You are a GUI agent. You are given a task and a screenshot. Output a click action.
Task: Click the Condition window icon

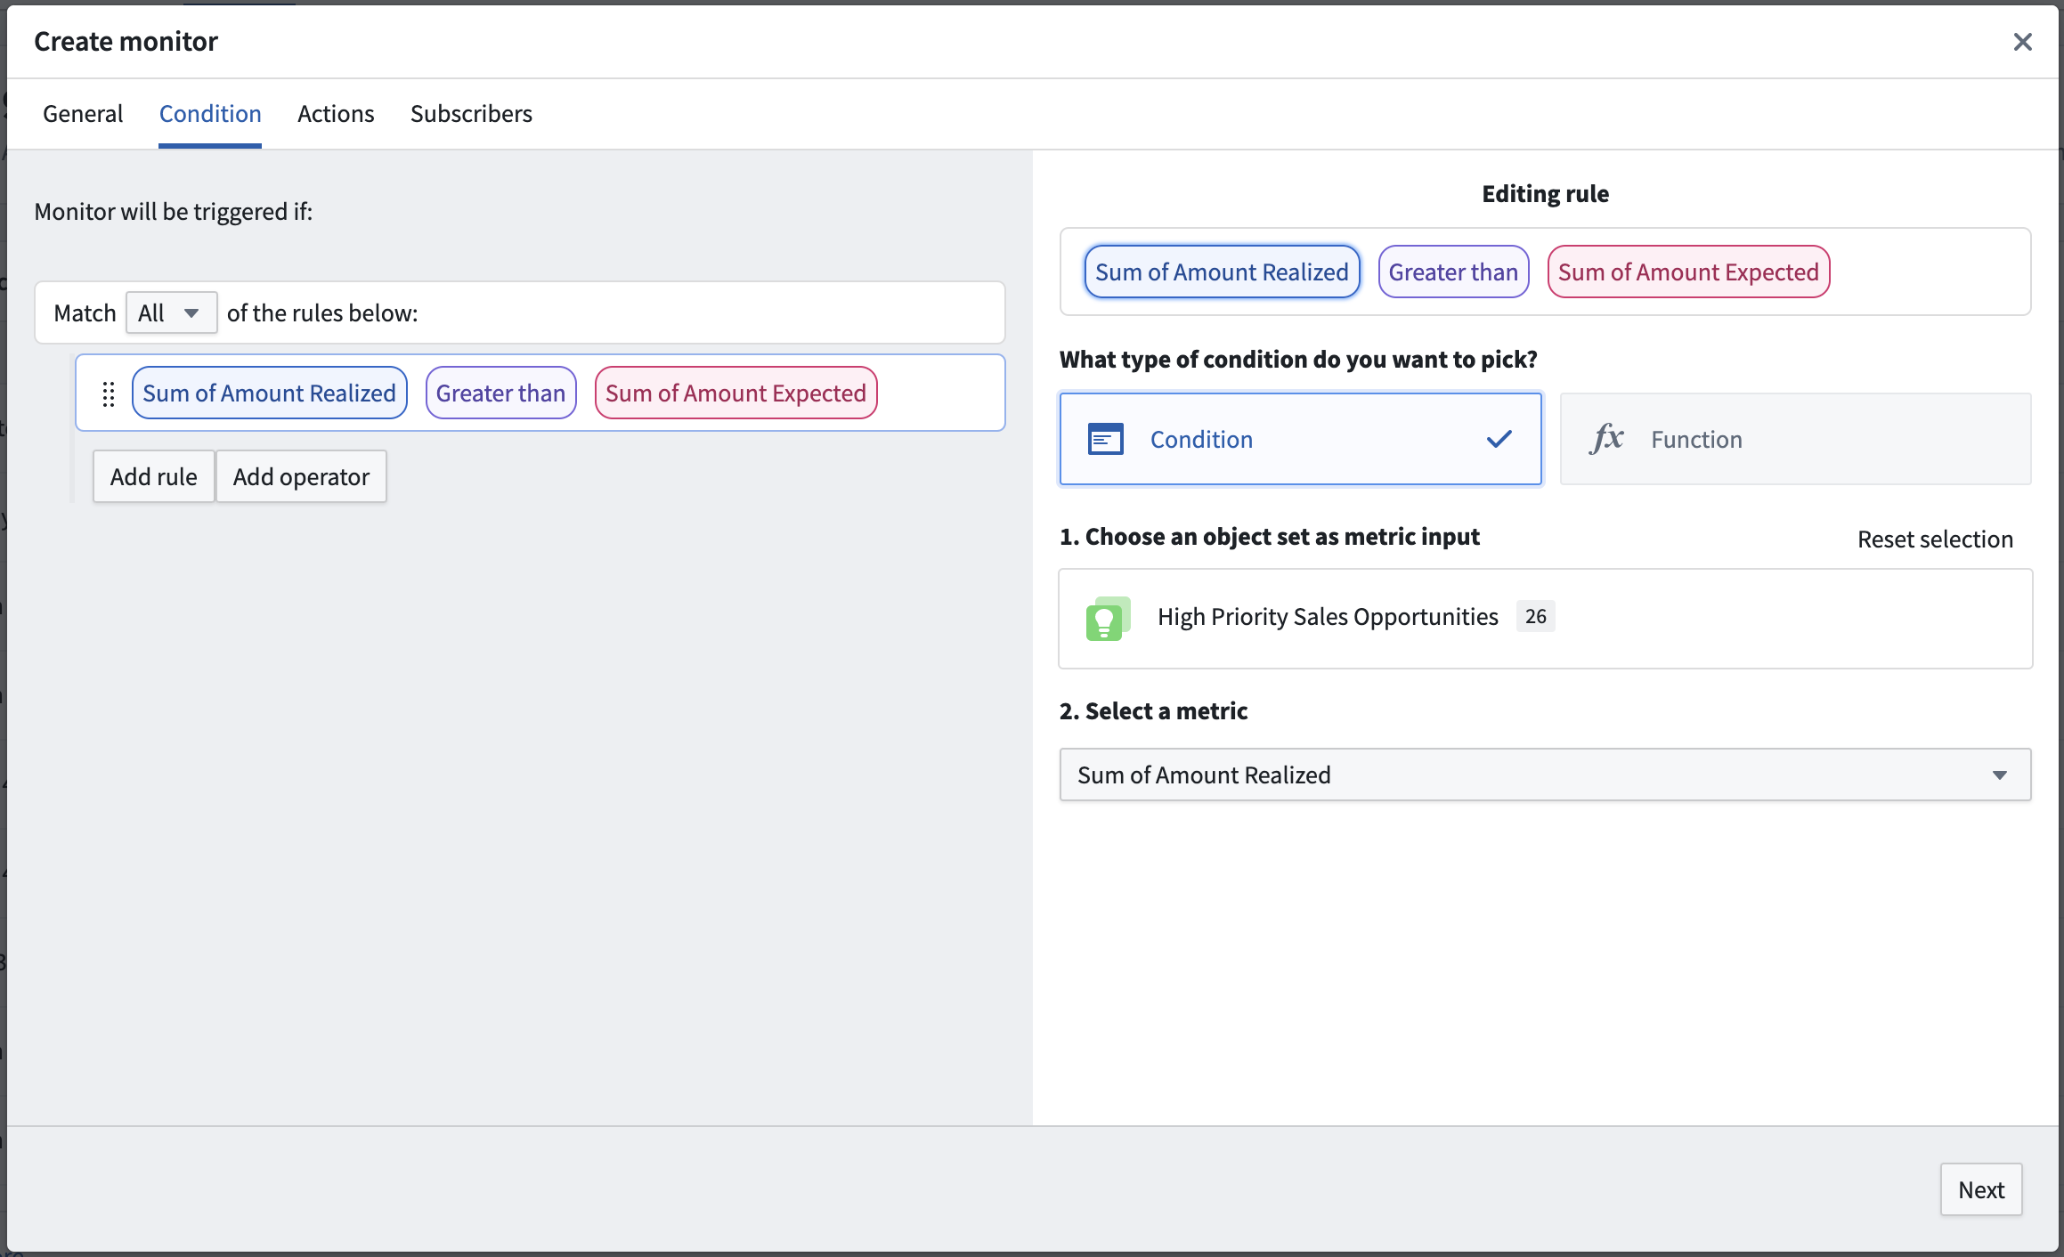[x=1105, y=440]
